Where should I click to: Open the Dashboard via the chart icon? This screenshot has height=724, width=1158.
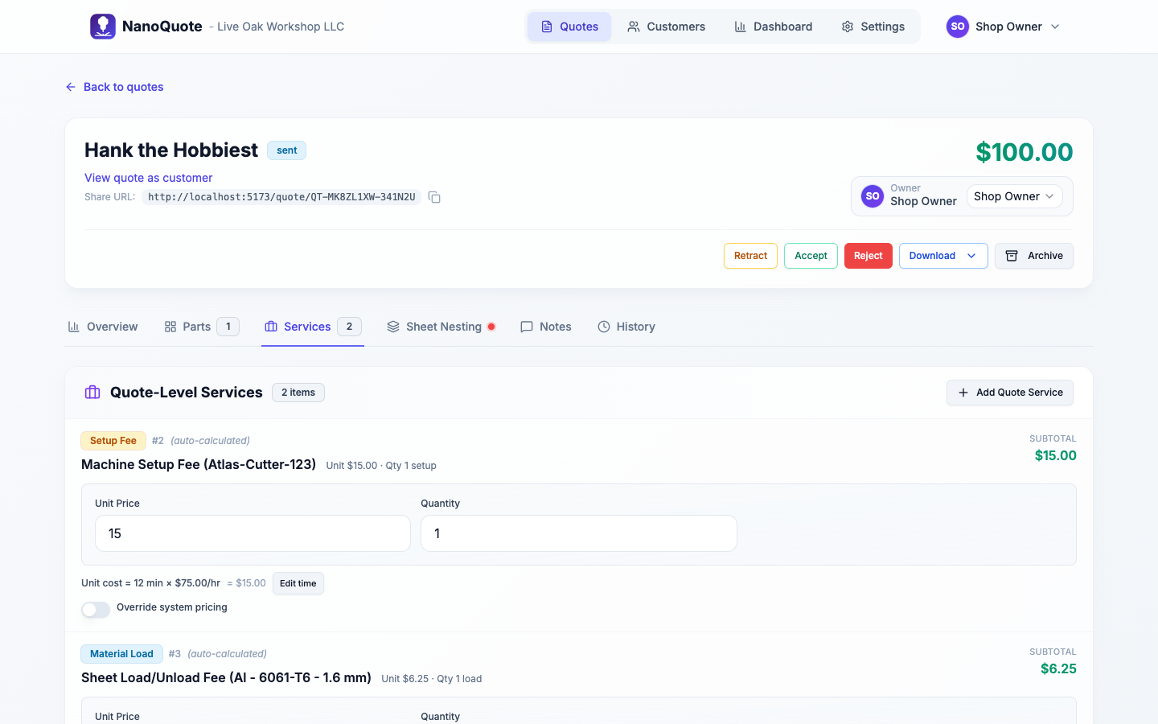pos(741,26)
